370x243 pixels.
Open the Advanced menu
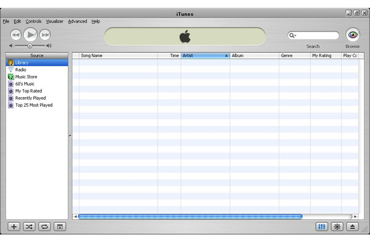tap(78, 21)
